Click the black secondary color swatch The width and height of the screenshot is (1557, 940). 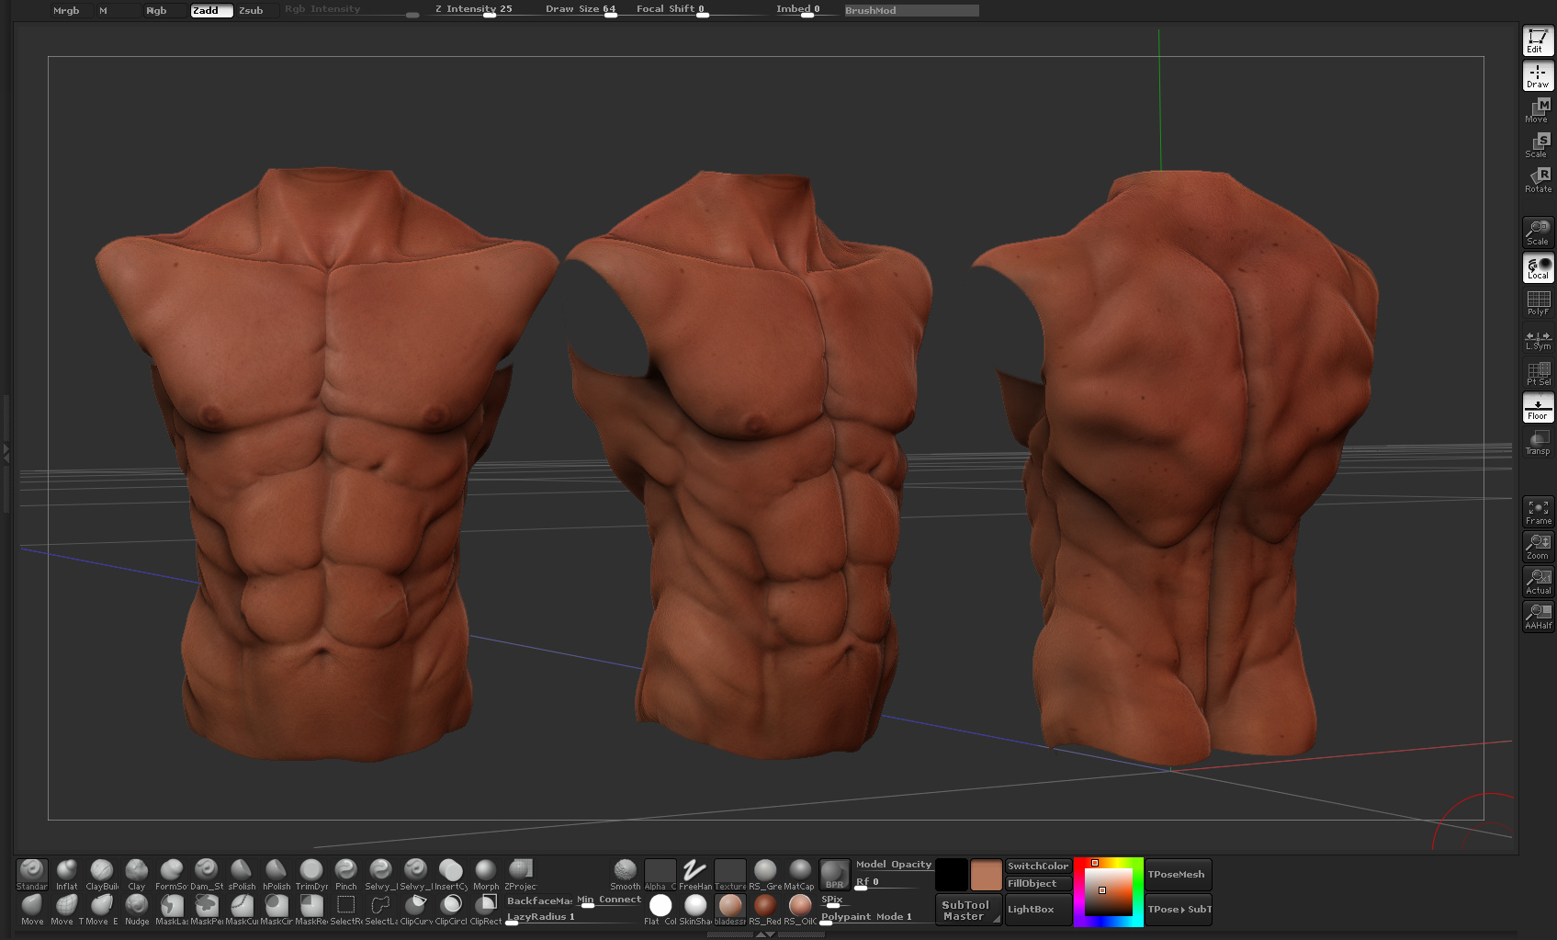[952, 874]
